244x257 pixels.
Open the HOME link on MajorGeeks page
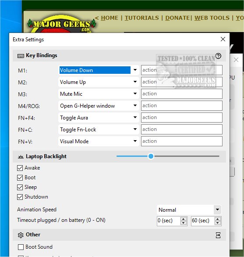coord(110,18)
